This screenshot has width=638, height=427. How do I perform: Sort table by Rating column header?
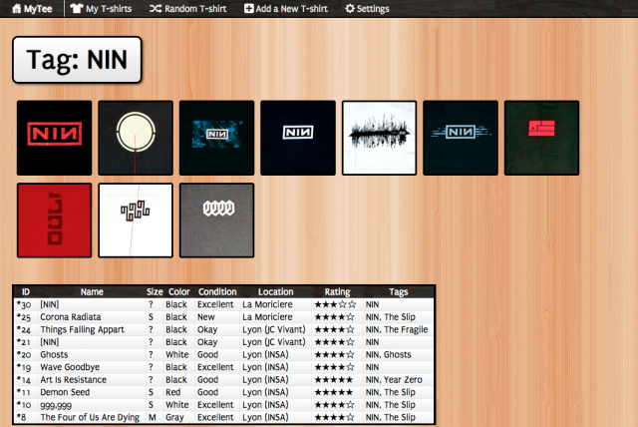337,292
